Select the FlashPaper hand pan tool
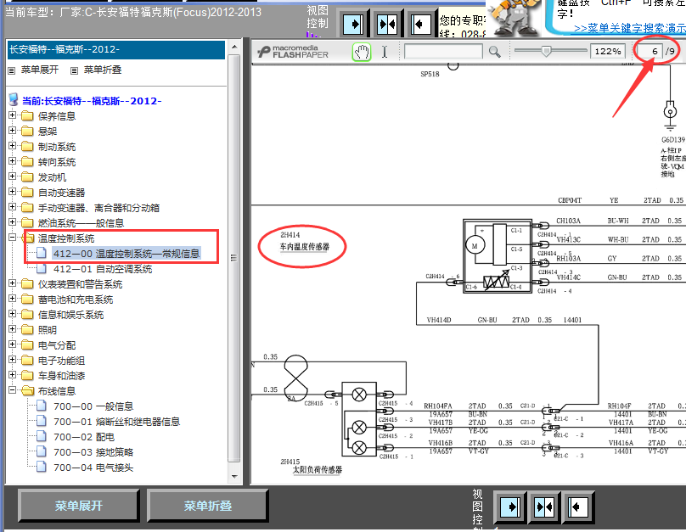 pyautogui.click(x=362, y=52)
